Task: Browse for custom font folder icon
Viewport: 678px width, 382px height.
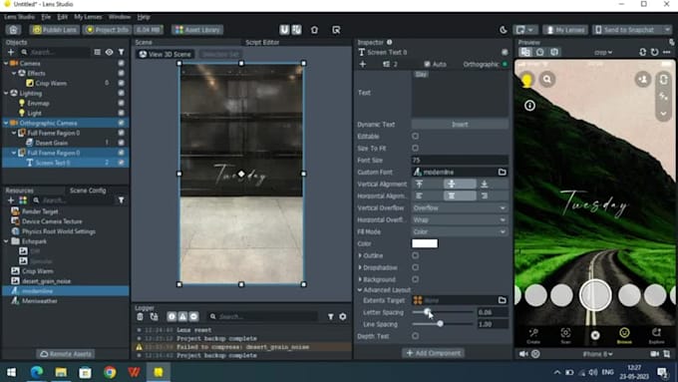Action: 502,173
